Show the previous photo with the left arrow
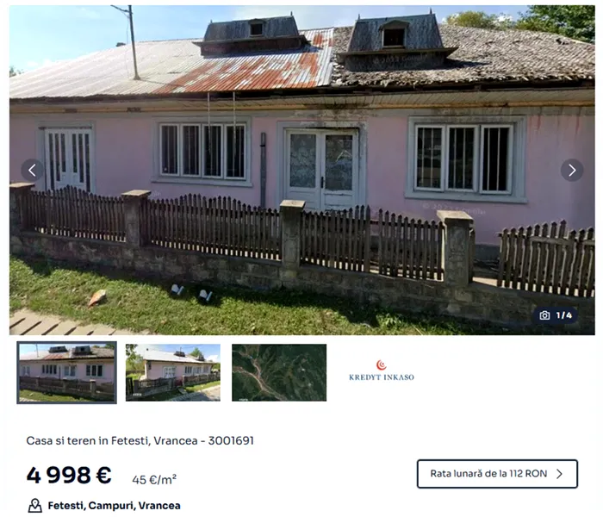Viewport: 603px width, 517px height. pyautogui.click(x=33, y=170)
